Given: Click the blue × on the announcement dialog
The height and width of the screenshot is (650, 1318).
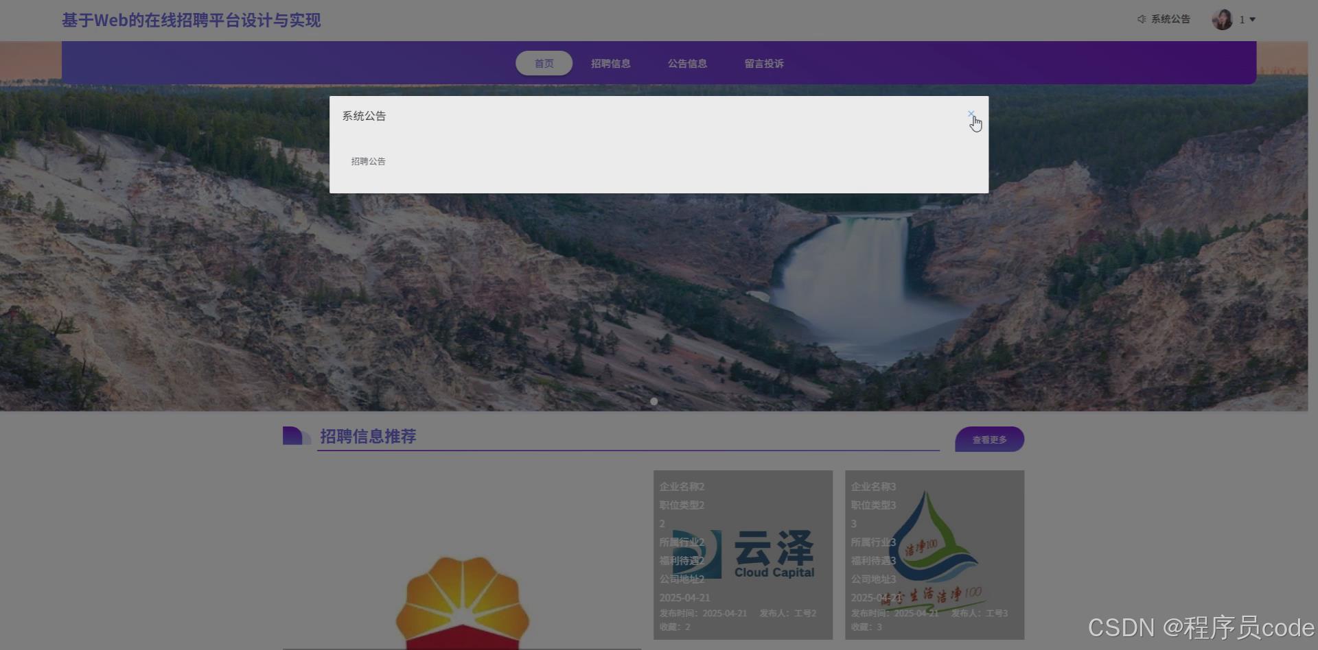Looking at the screenshot, I should tap(971, 114).
